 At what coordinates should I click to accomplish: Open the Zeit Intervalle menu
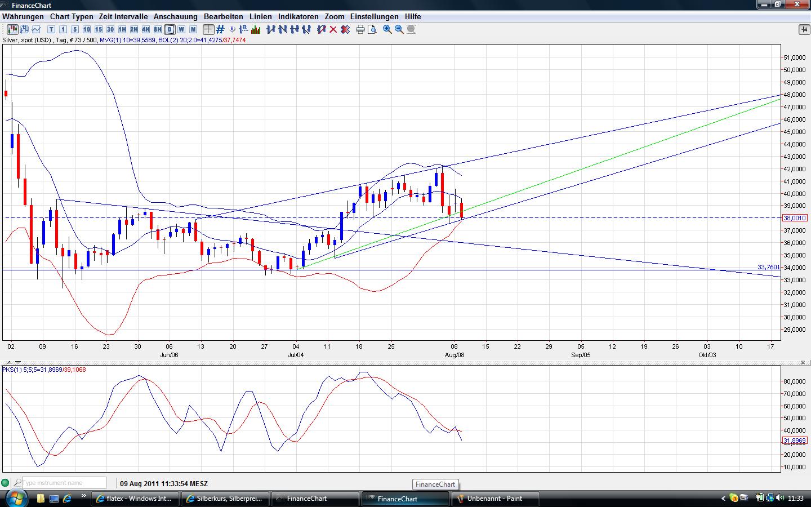point(123,17)
